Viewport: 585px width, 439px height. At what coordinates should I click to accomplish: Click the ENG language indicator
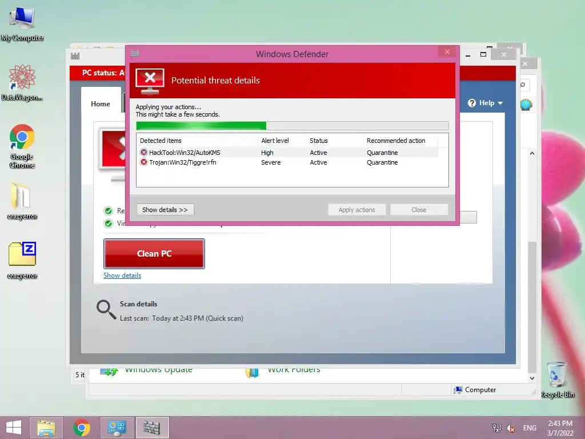coord(530,428)
